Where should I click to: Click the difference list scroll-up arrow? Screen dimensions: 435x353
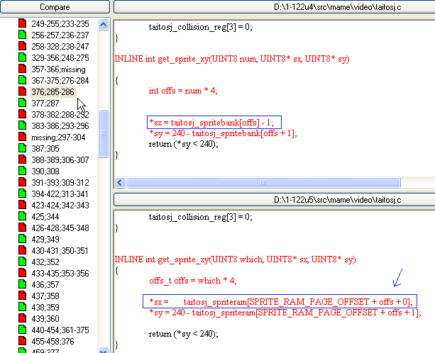103,24
